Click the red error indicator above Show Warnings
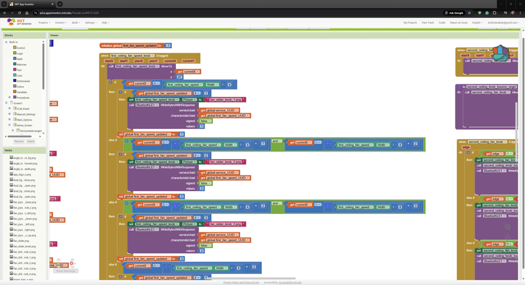This screenshot has height=285, width=525. coord(71,263)
